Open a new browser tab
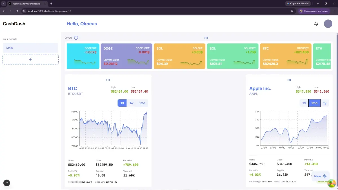338x190 pixels. tap(51, 4)
